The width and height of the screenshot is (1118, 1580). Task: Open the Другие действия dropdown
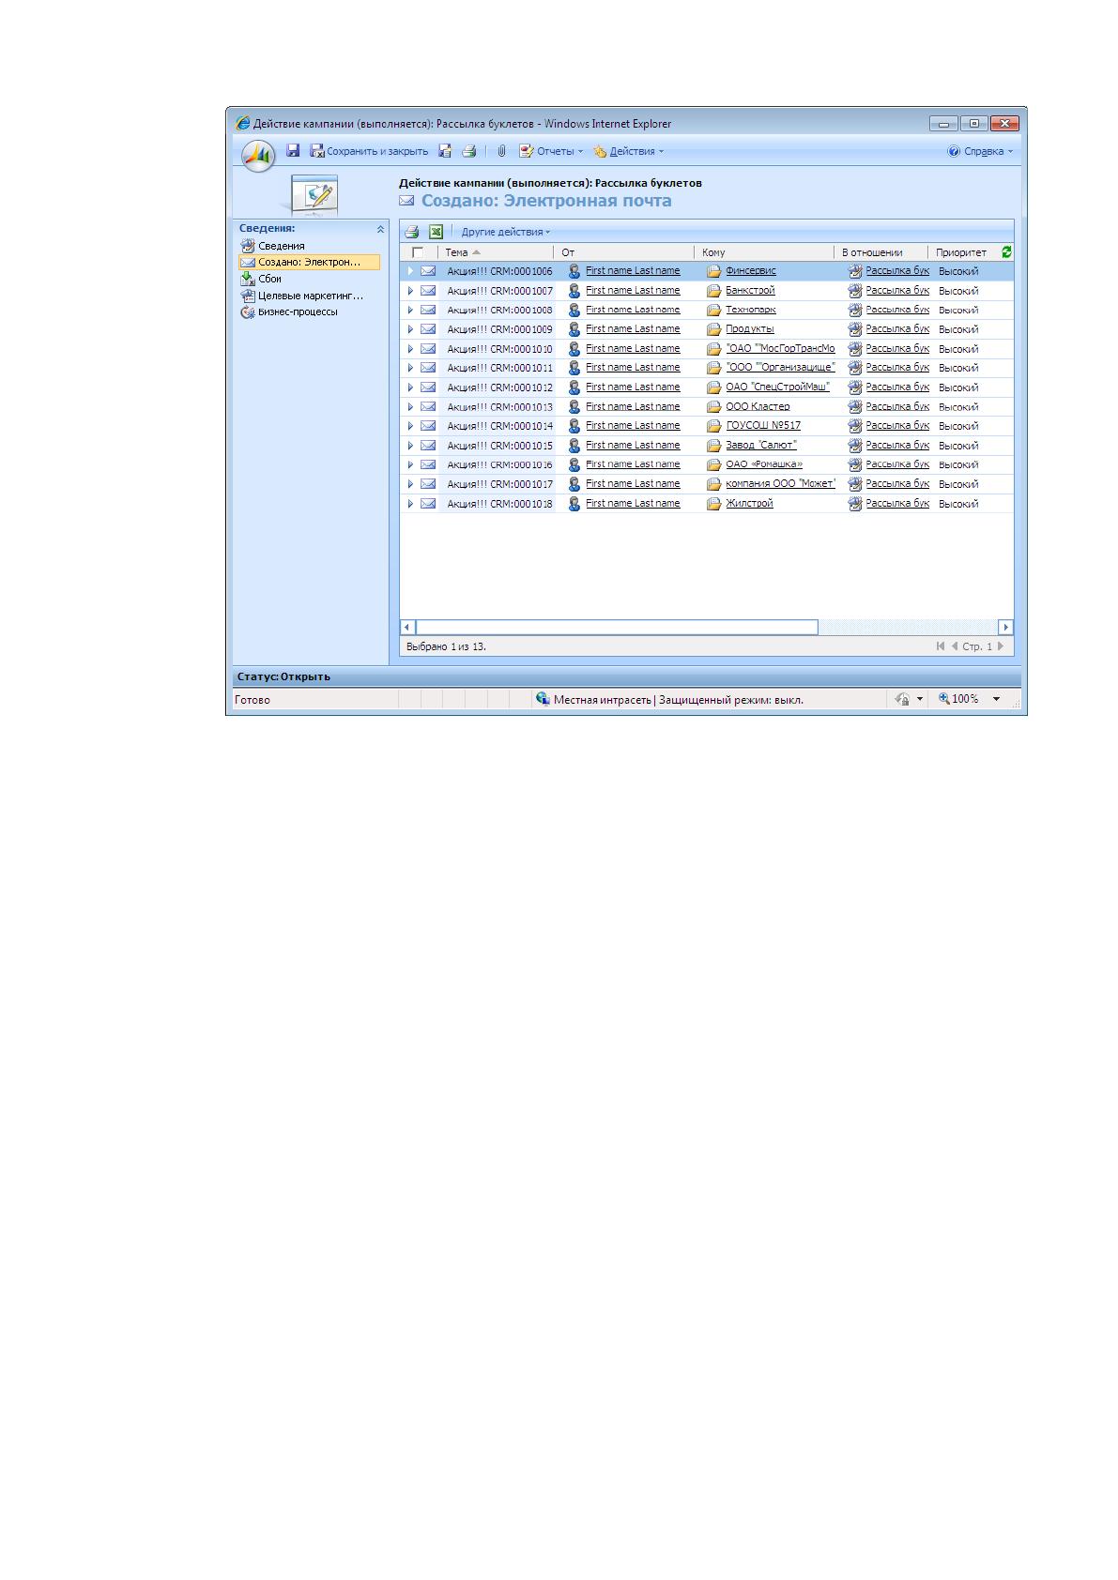tap(506, 232)
